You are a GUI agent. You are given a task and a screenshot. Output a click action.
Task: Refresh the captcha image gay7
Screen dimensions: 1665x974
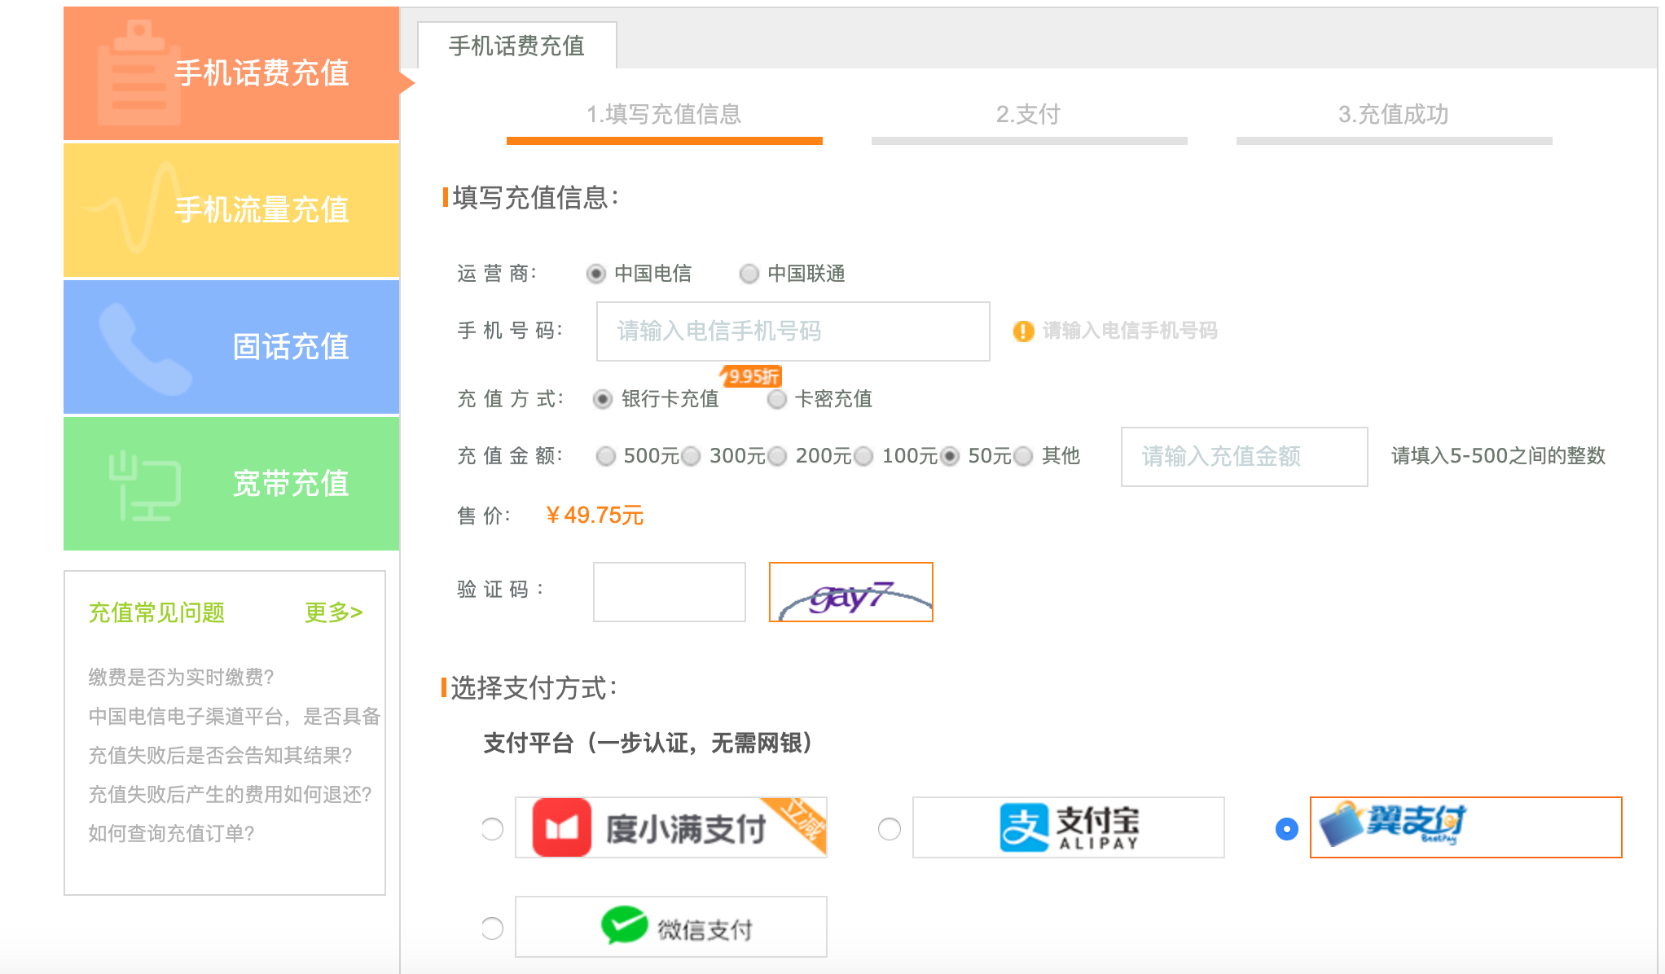[x=851, y=592]
